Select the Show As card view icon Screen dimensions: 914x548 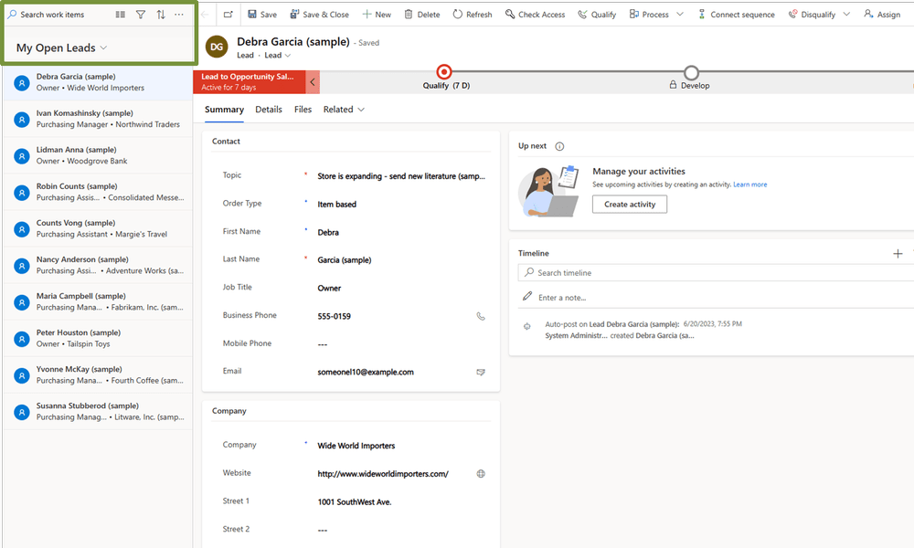point(120,14)
